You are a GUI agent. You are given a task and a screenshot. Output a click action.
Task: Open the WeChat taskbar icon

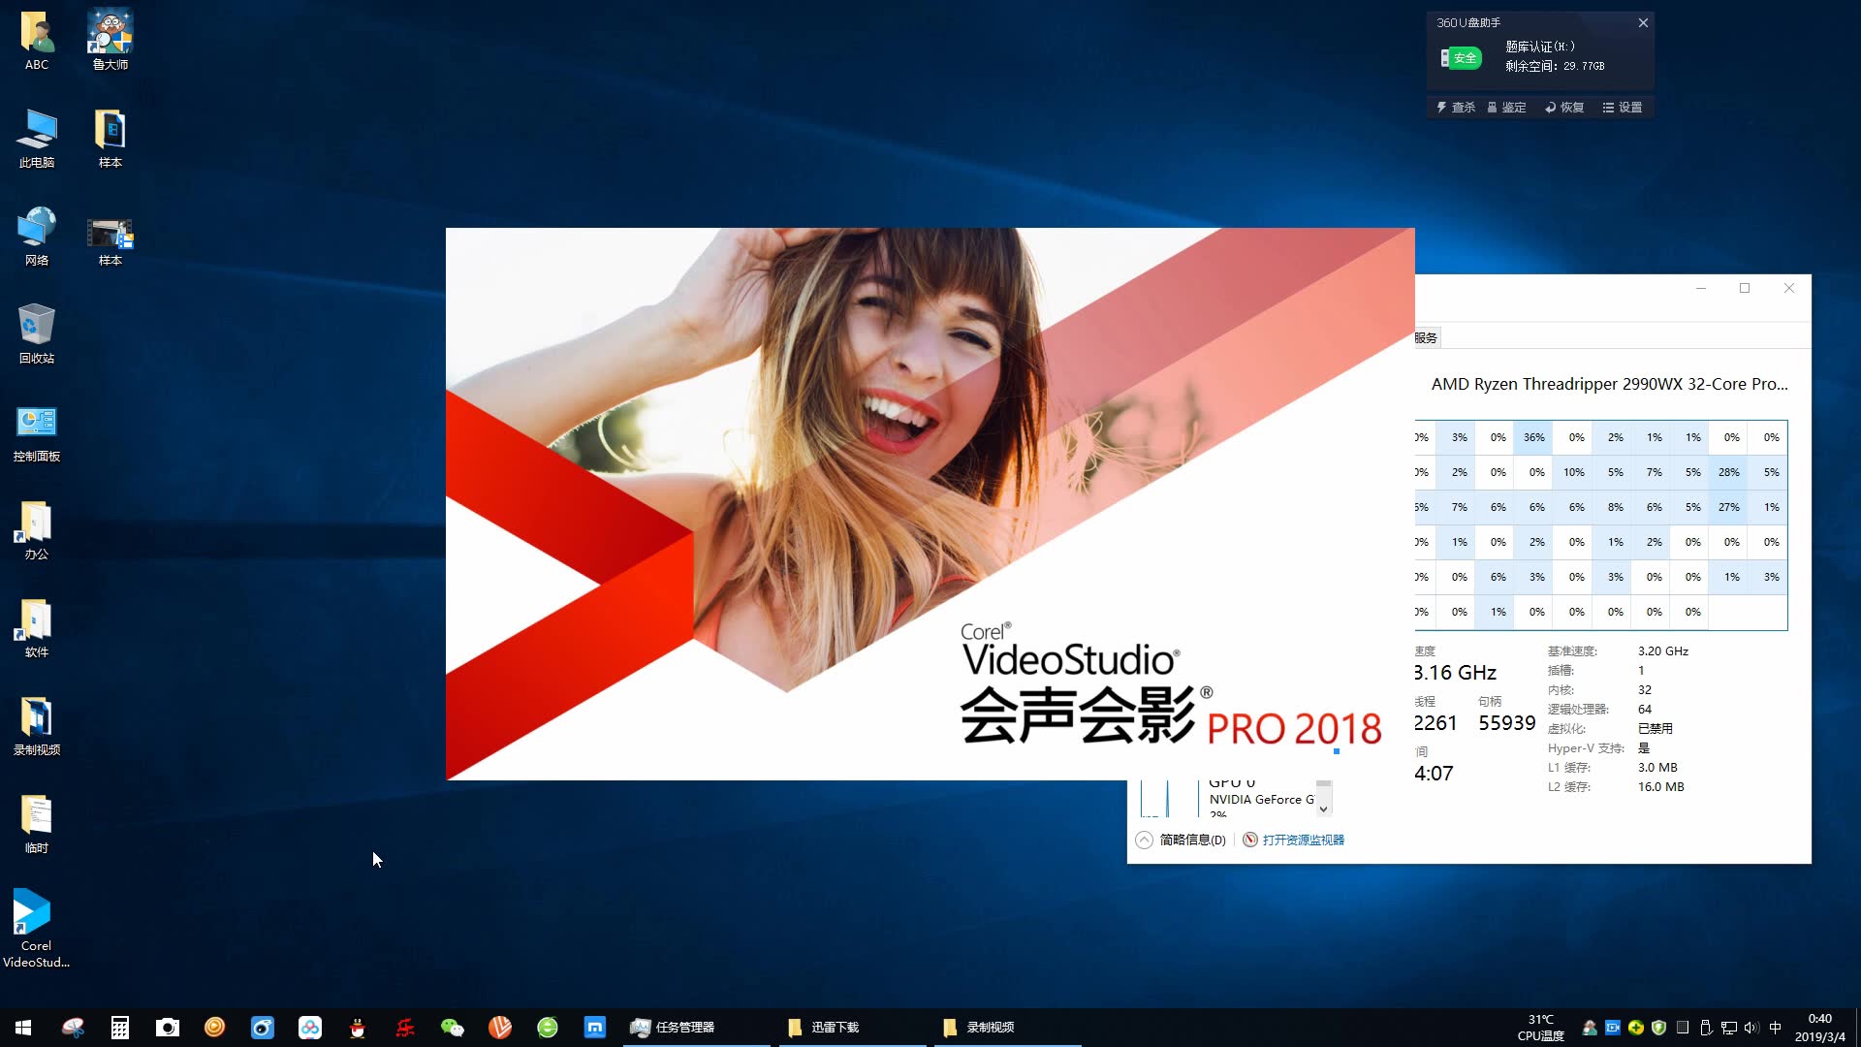coord(453,1028)
